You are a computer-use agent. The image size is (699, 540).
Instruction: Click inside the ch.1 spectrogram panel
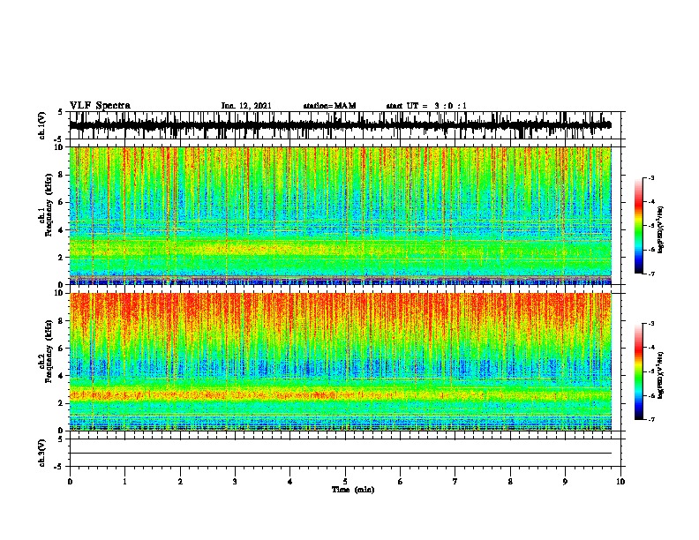340,215
